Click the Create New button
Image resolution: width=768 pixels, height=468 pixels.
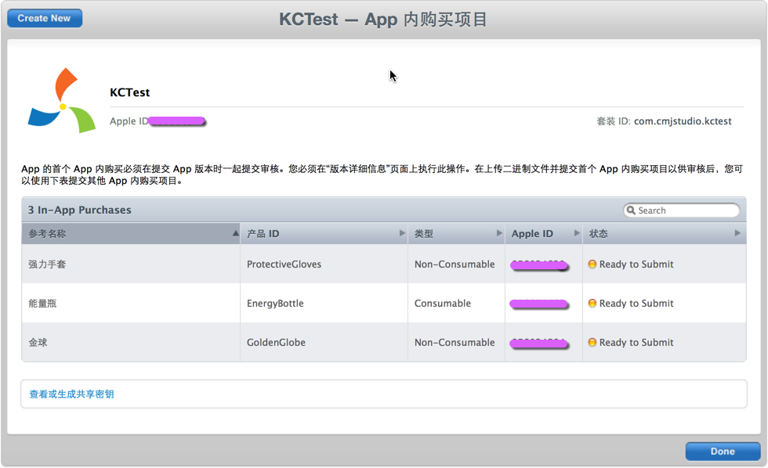(x=44, y=17)
